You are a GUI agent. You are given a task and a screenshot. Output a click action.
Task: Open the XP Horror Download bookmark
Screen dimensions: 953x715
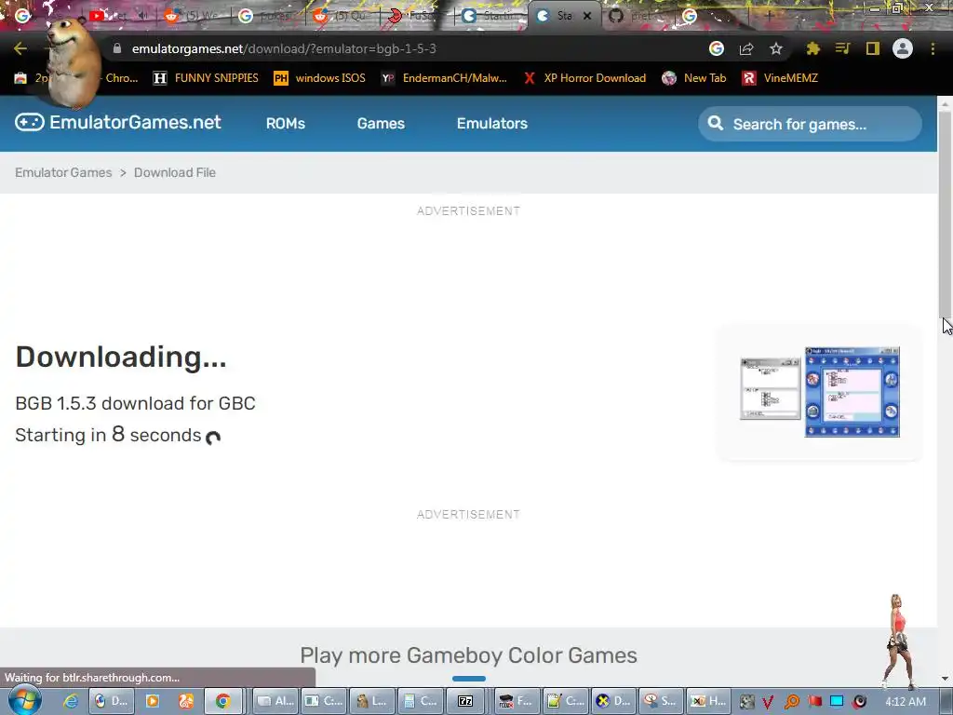click(584, 78)
